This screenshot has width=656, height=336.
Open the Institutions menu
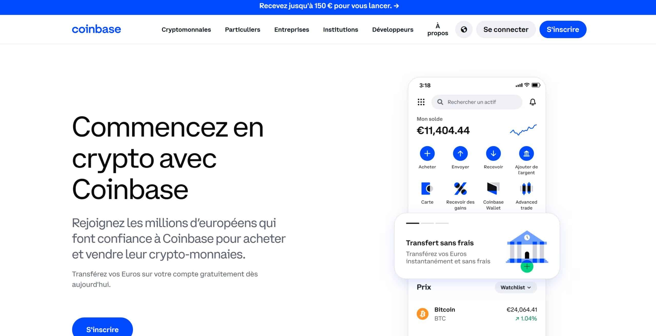point(341,29)
